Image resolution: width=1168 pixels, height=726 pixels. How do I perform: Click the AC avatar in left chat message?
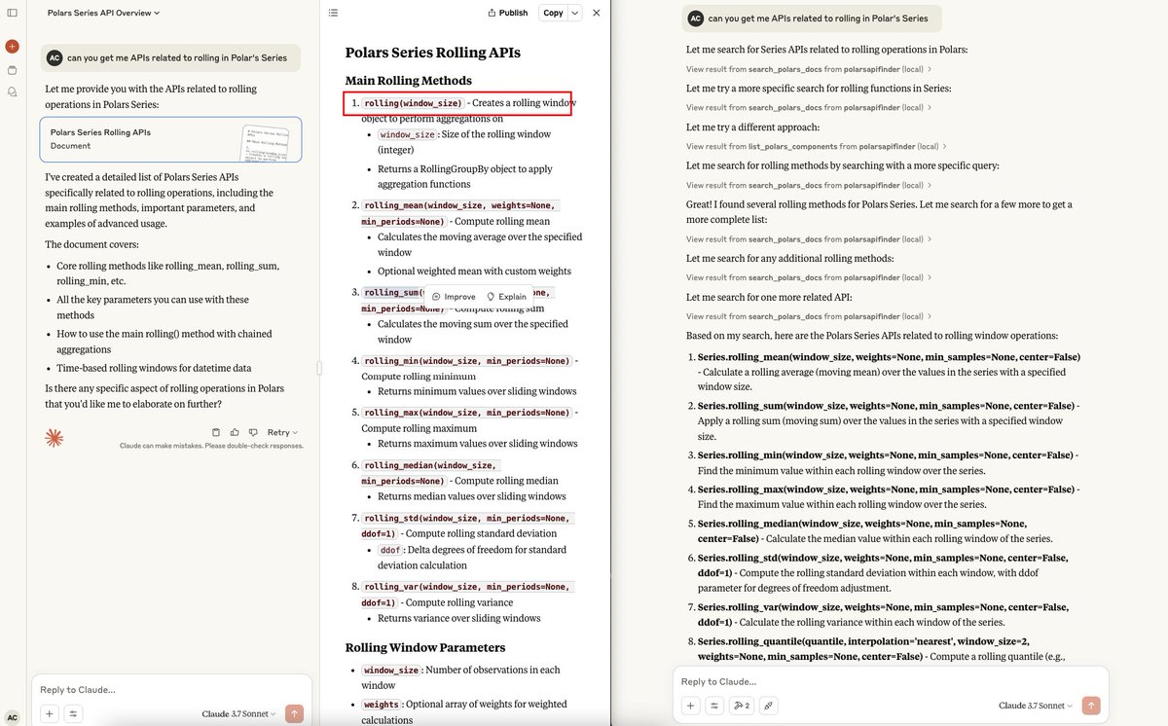coord(55,57)
